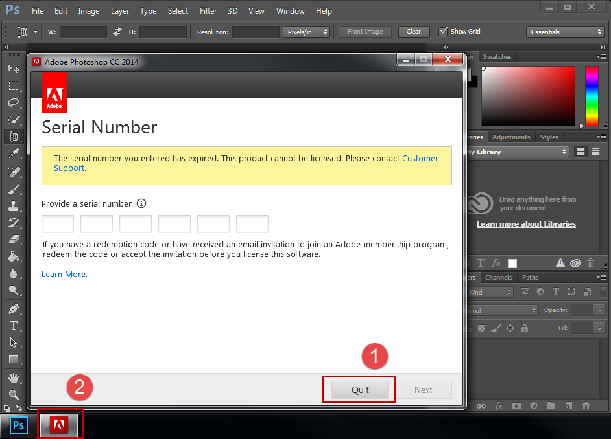
Task: Pick a color in the color field
Action: [529, 96]
